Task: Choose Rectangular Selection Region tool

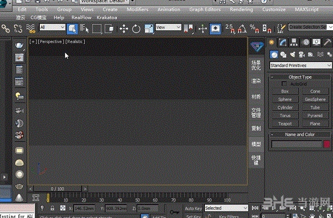Action: pyautogui.click(x=97, y=29)
